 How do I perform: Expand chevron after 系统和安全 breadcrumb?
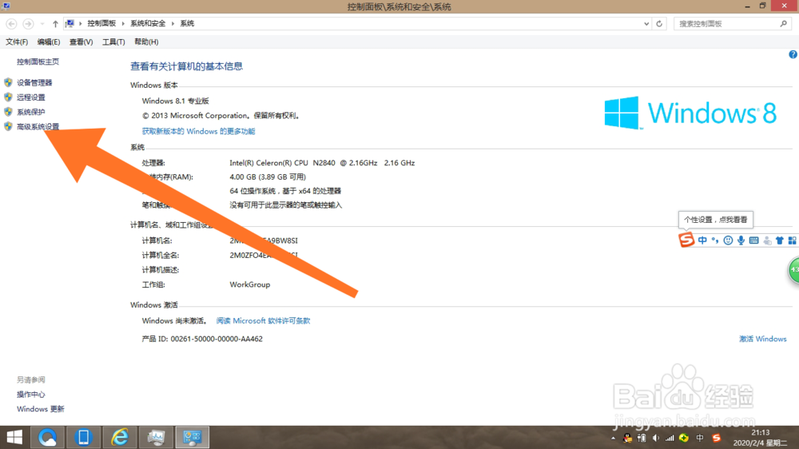coord(173,23)
